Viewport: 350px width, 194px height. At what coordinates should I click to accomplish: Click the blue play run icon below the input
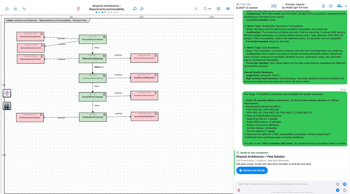338,190
